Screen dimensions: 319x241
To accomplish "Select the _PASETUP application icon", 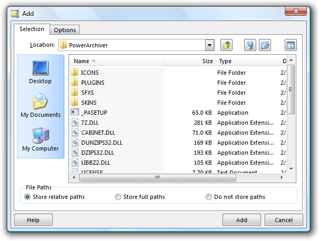I will coord(75,112).
